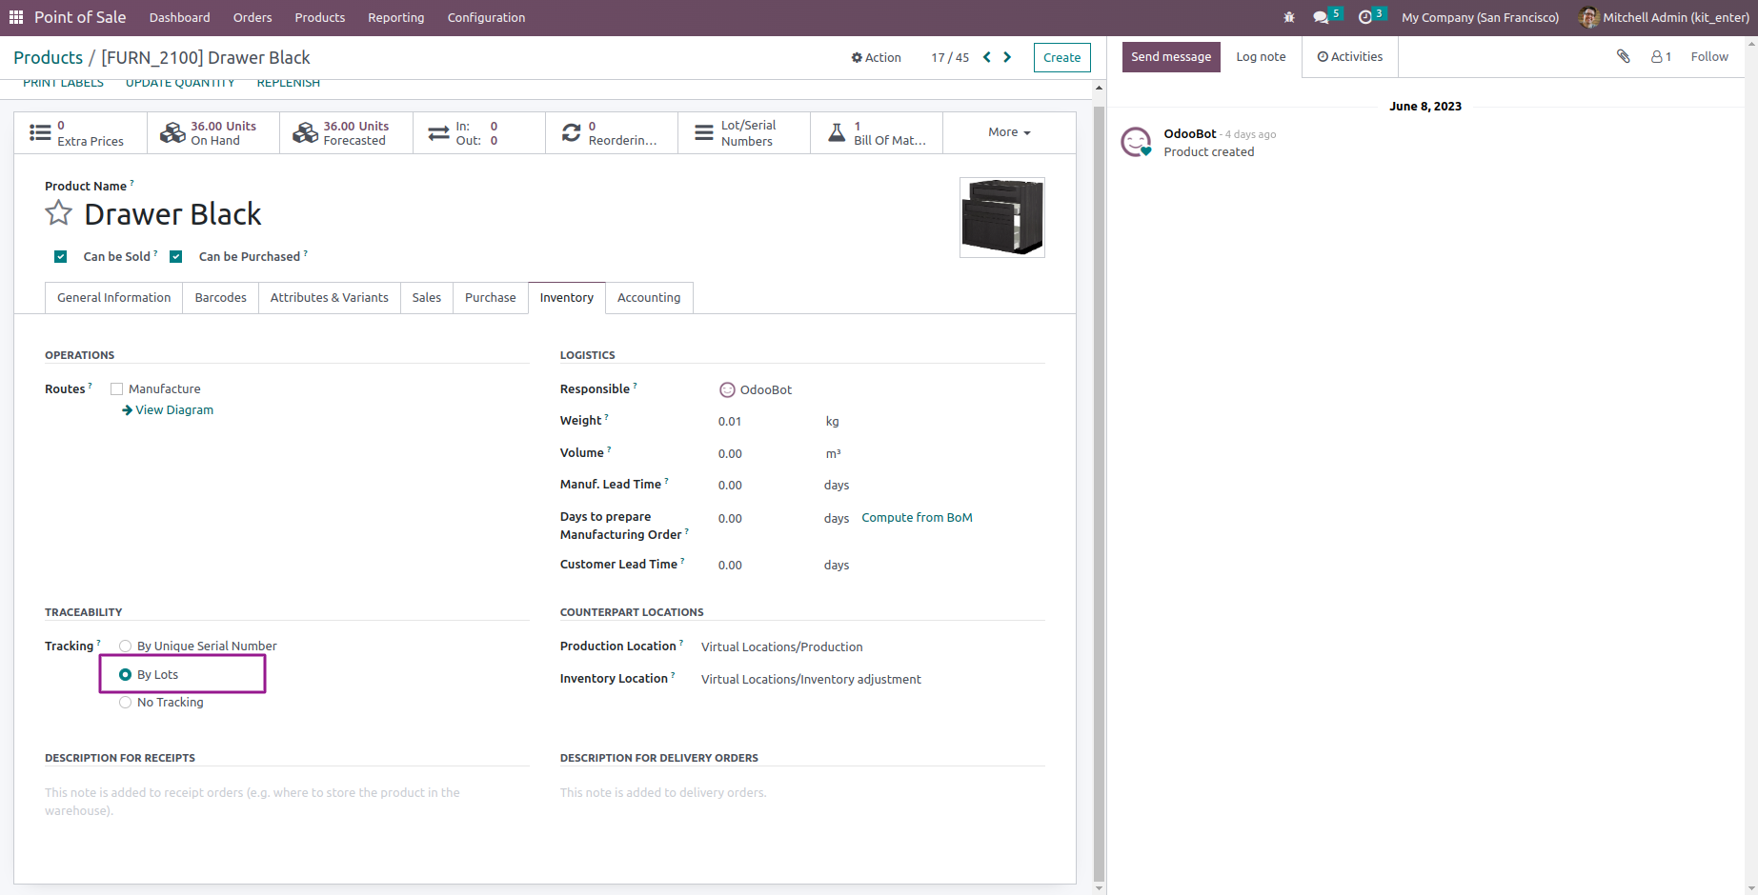Select the By Unique Serial Number tracking option
This screenshot has height=895, width=1758.
tap(125, 646)
